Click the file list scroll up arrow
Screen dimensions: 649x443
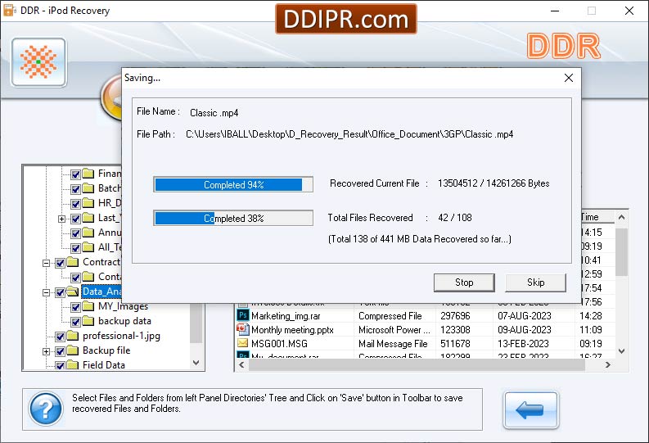coord(621,217)
